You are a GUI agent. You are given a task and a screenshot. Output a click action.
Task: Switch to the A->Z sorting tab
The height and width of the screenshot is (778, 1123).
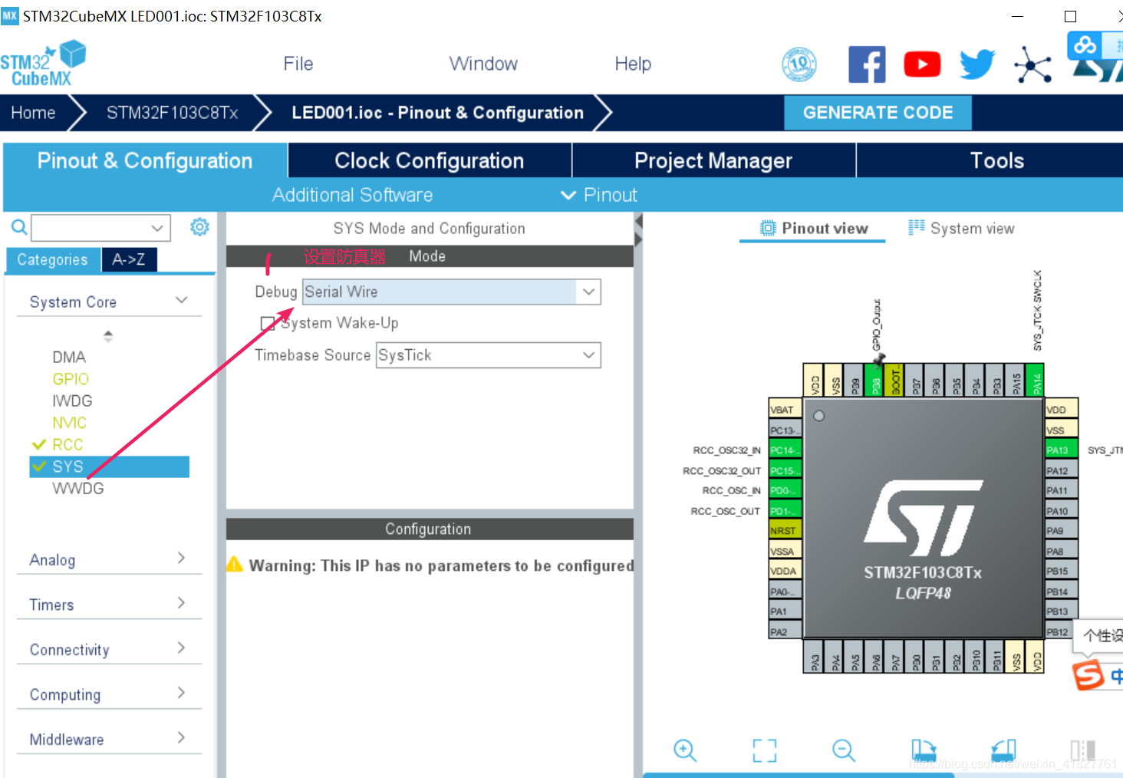[129, 259]
